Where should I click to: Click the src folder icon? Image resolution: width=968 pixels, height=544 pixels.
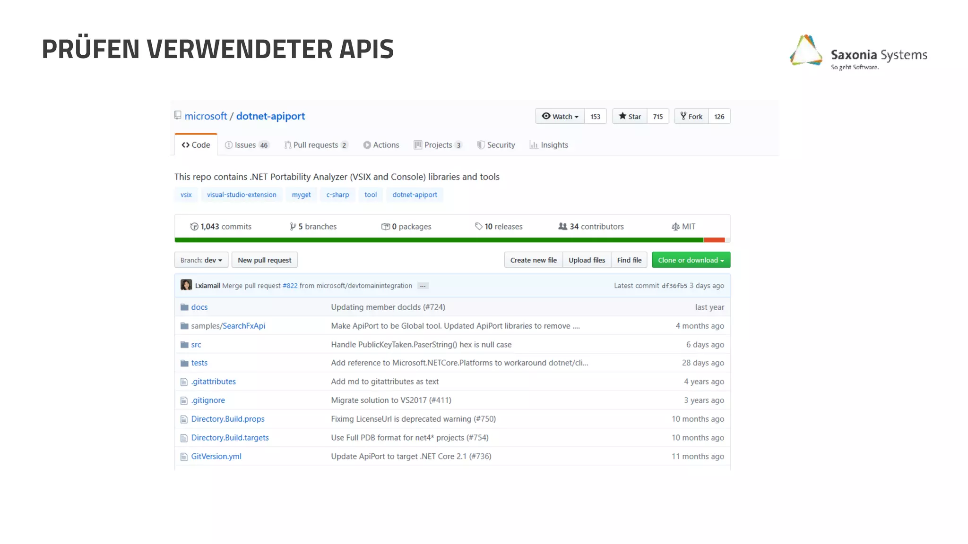184,345
